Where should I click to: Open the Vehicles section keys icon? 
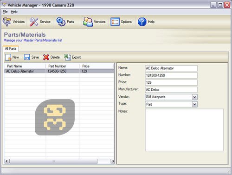click(x=7, y=22)
